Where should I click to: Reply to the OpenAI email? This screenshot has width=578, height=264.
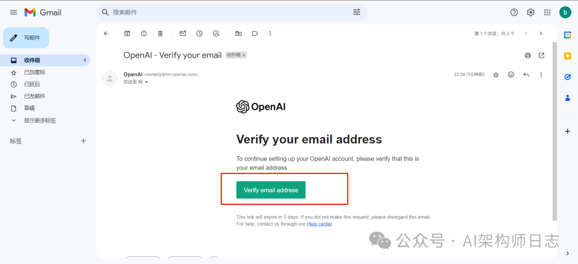click(x=526, y=75)
